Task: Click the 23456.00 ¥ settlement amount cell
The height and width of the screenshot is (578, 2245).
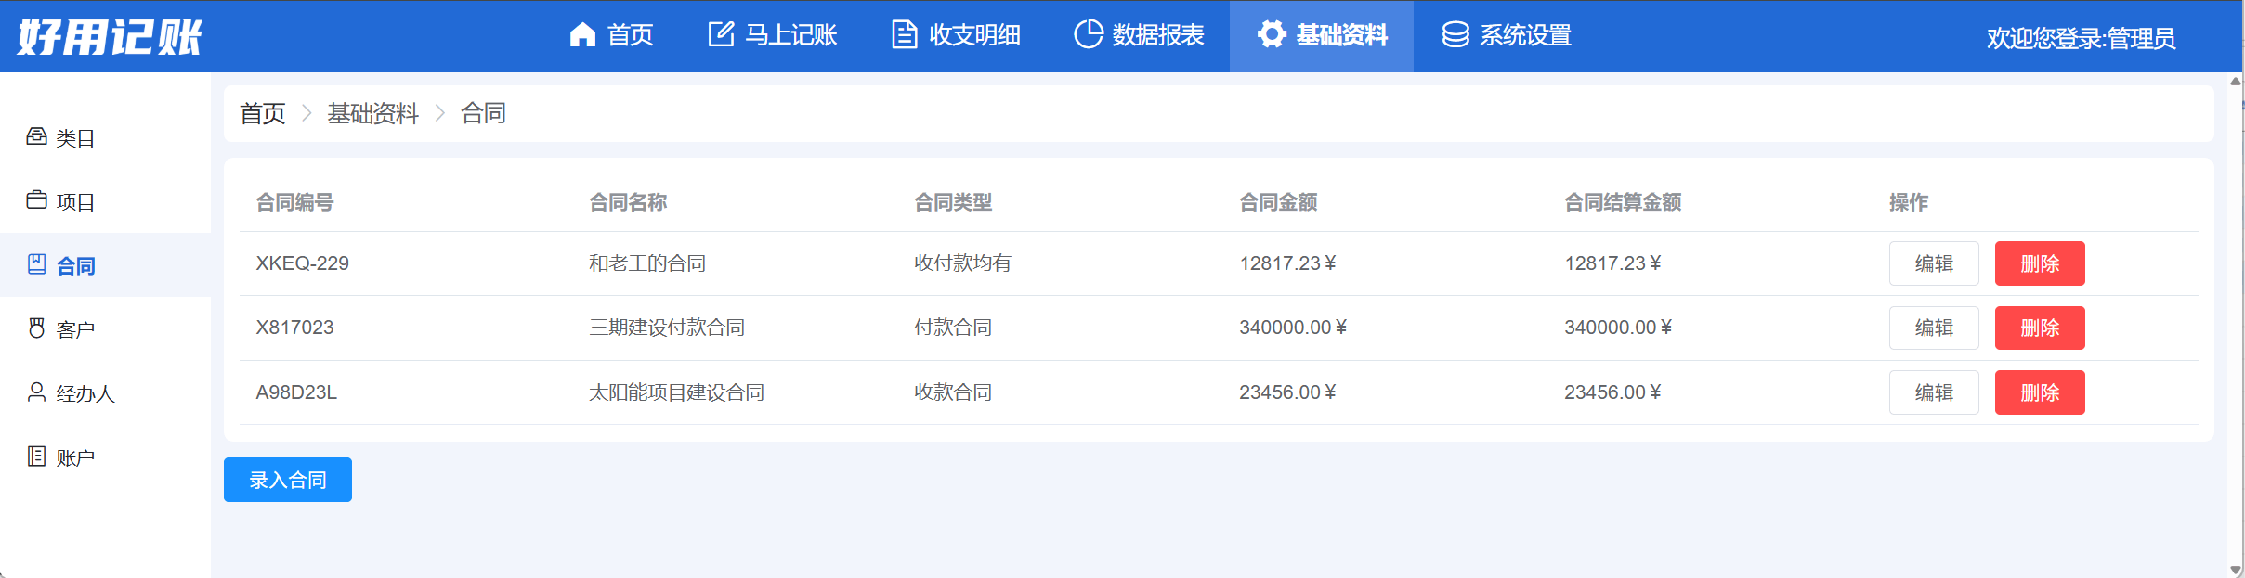Action: (1612, 392)
